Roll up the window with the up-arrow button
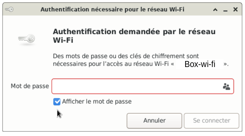 [215, 10]
